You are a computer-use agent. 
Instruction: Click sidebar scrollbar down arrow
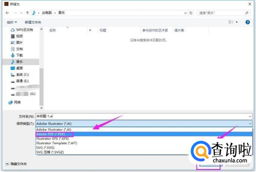[x=41, y=108]
